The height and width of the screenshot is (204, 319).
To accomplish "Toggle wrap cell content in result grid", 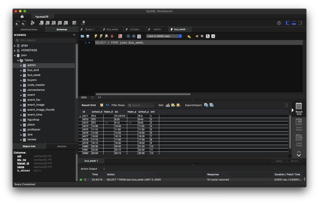I will click(x=101, y=105).
